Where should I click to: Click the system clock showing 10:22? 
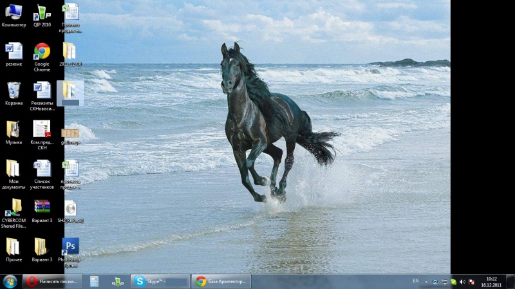[491, 281]
